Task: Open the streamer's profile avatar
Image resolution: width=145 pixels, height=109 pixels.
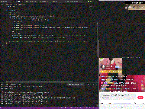Action: pos(103,67)
